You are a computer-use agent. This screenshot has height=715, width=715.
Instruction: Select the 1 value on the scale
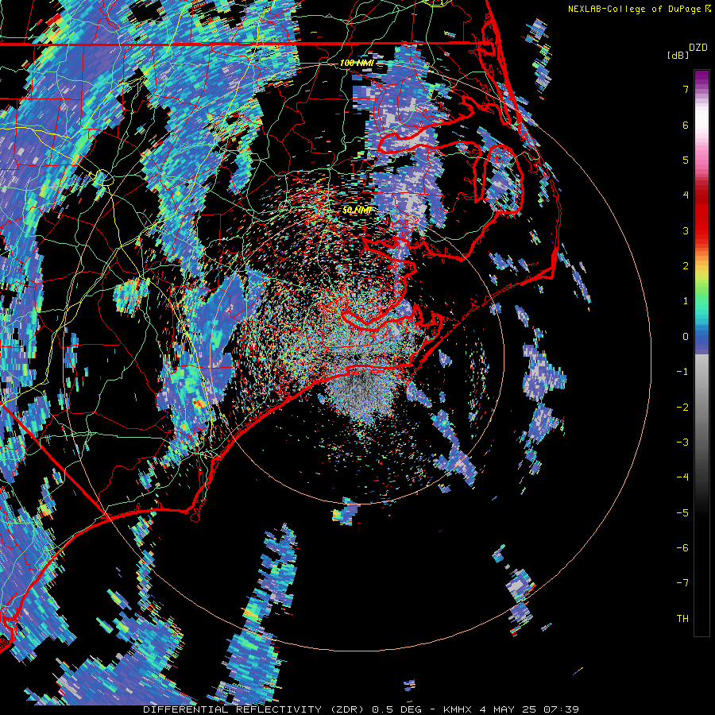(x=686, y=301)
